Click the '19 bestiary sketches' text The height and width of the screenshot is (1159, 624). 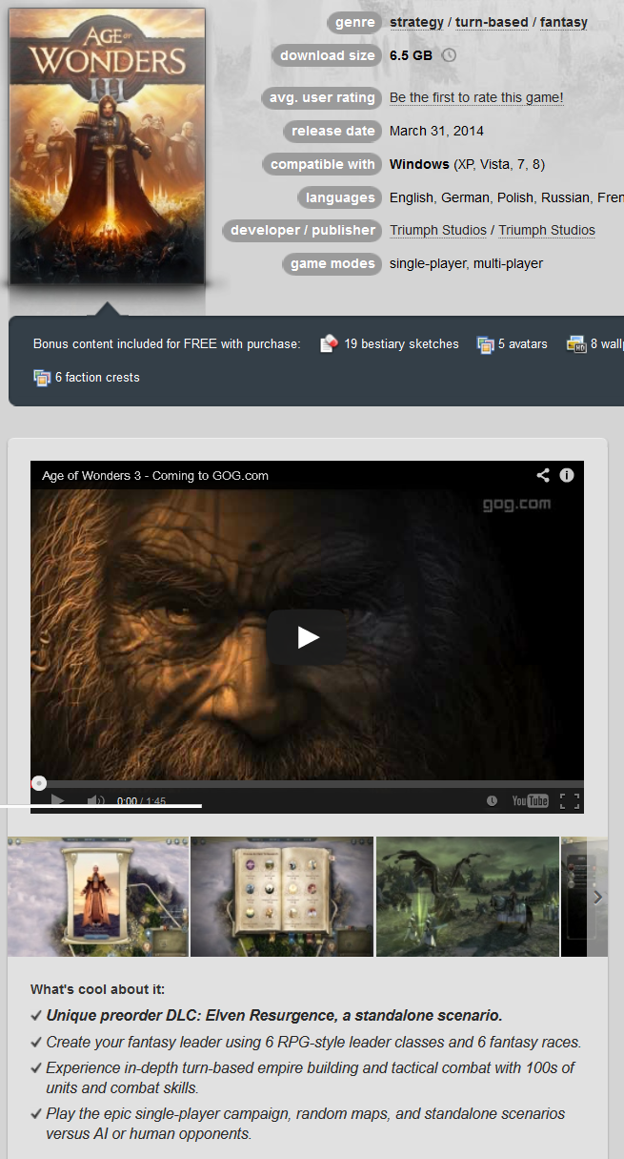pyautogui.click(x=401, y=343)
